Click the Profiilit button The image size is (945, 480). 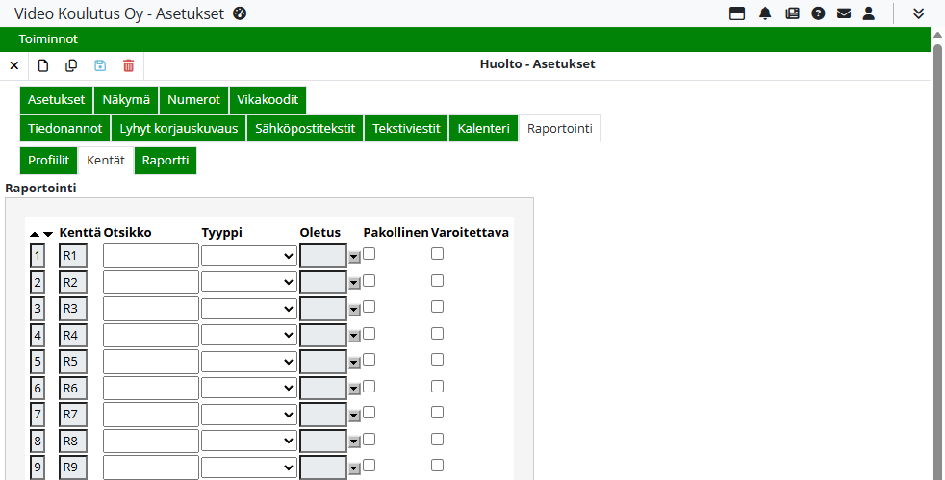coord(48,161)
